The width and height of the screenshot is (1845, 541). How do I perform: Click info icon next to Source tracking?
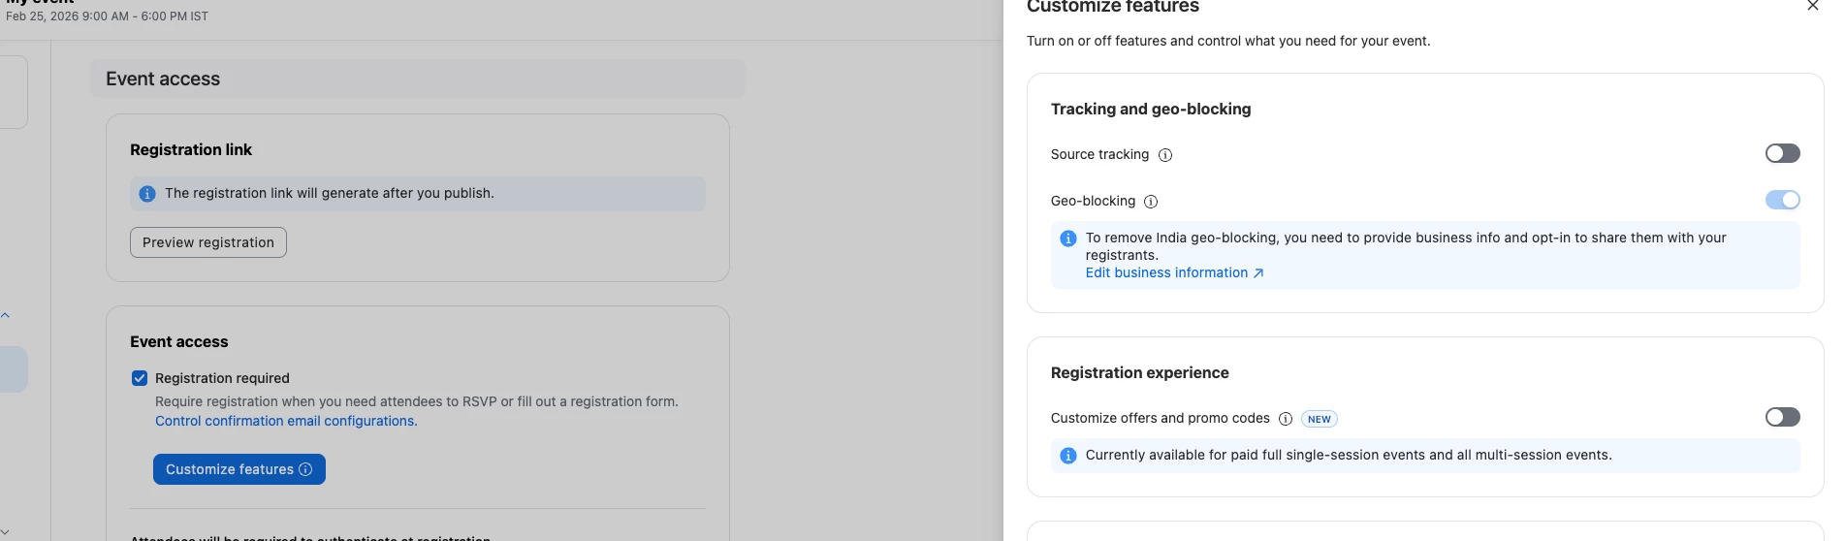pos(1165,155)
